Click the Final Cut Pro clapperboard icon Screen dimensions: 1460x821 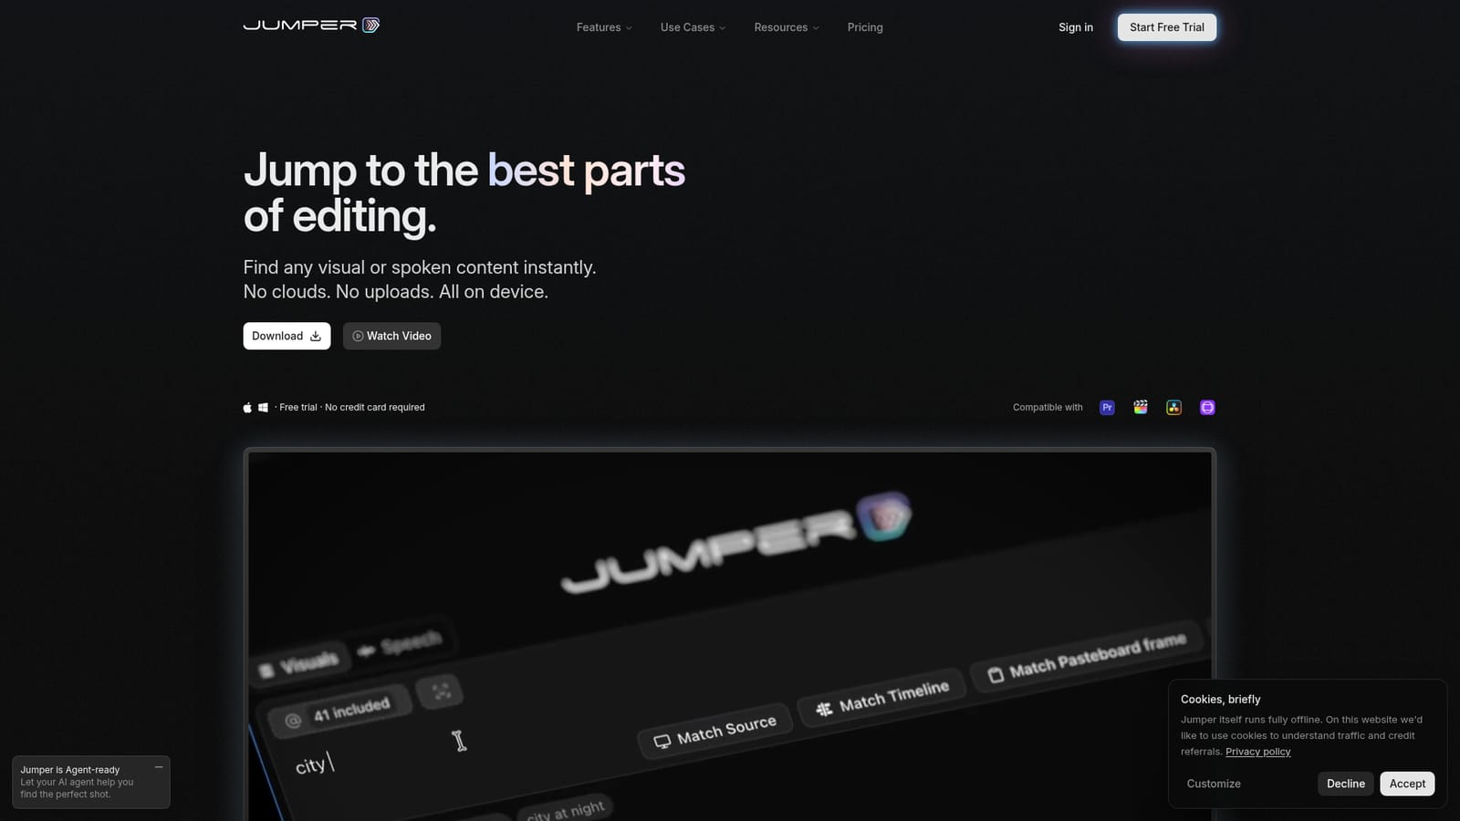tap(1141, 408)
